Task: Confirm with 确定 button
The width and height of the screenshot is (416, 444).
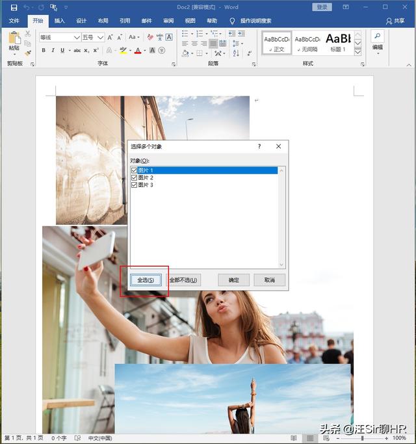Action: coord(233,280)
